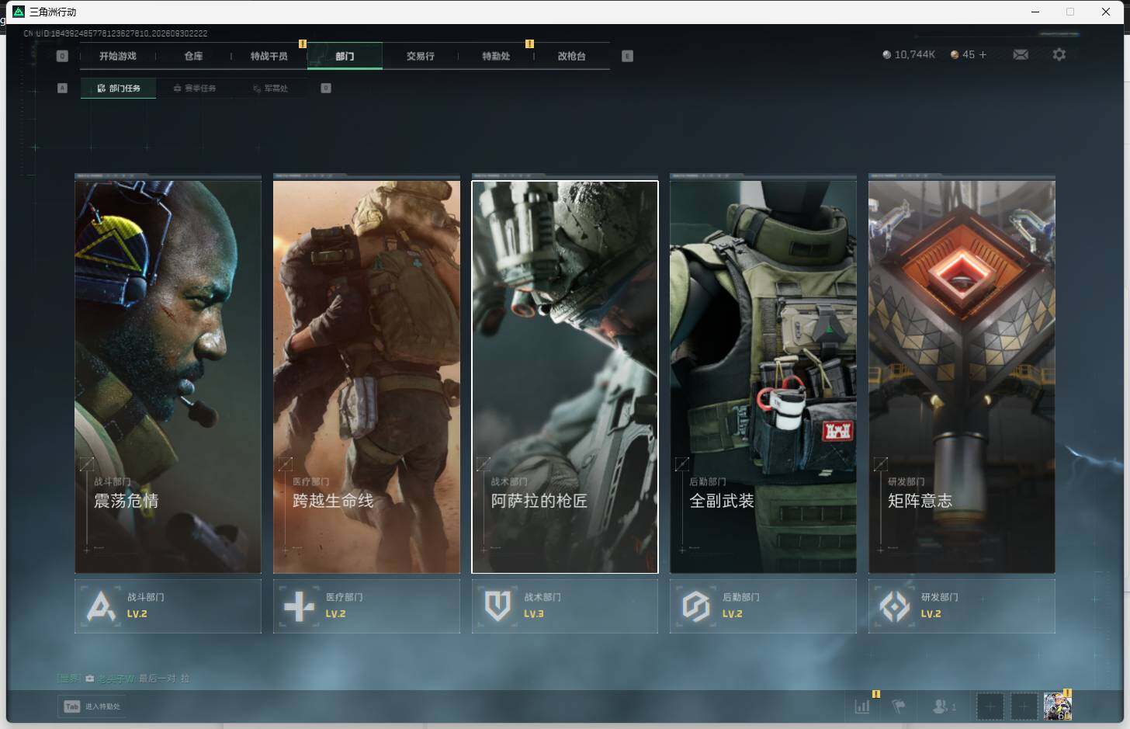
Task: Open the statistics bar chart icon
Action: (x=862, y=706)
